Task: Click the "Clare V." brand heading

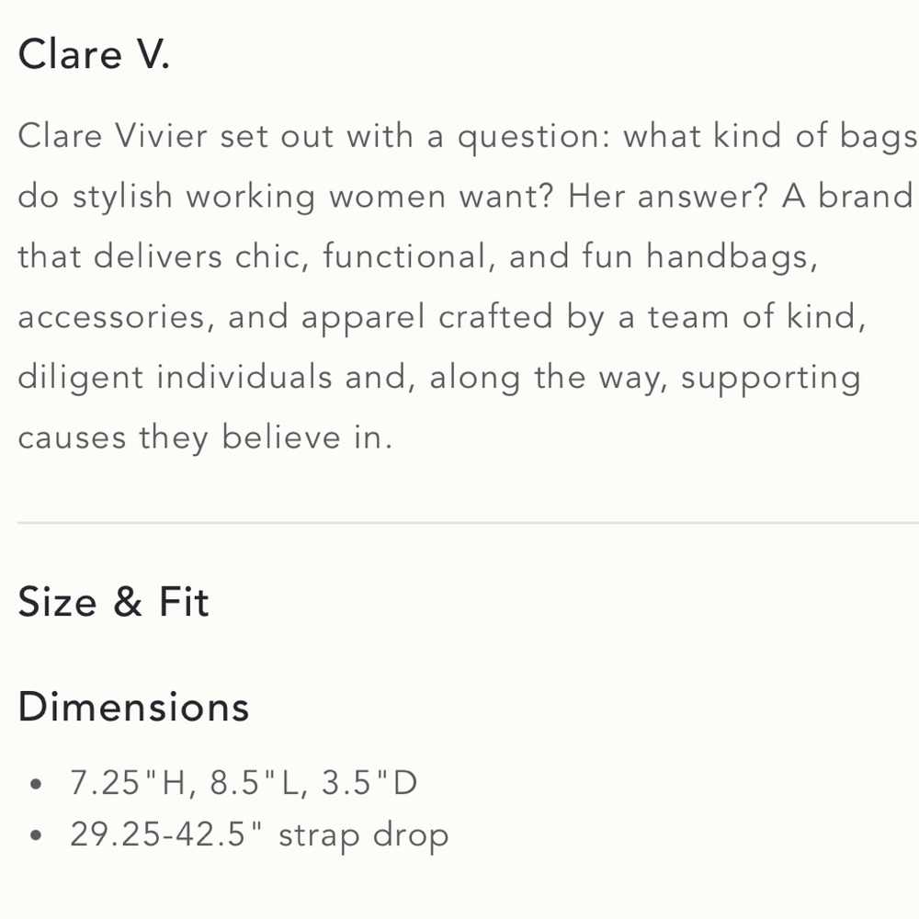Action: [x=94, y=55]
